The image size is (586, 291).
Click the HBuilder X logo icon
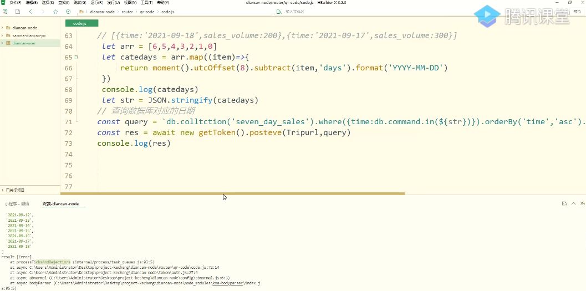[x=3, y=3]
